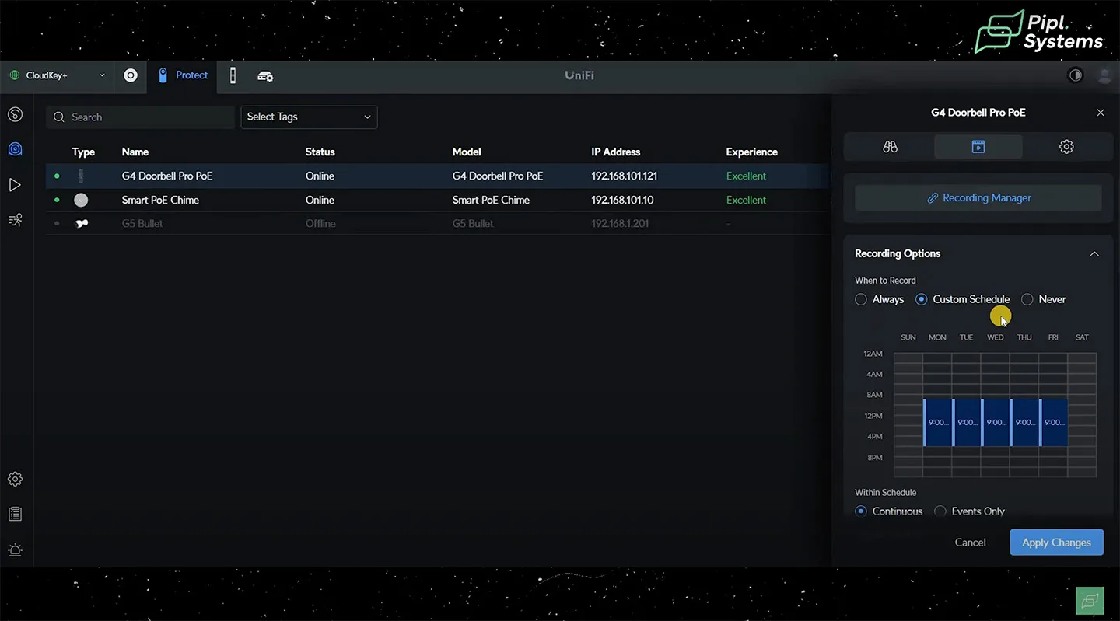Click the G5 Bullet camera type icon

tap(81, 224)
